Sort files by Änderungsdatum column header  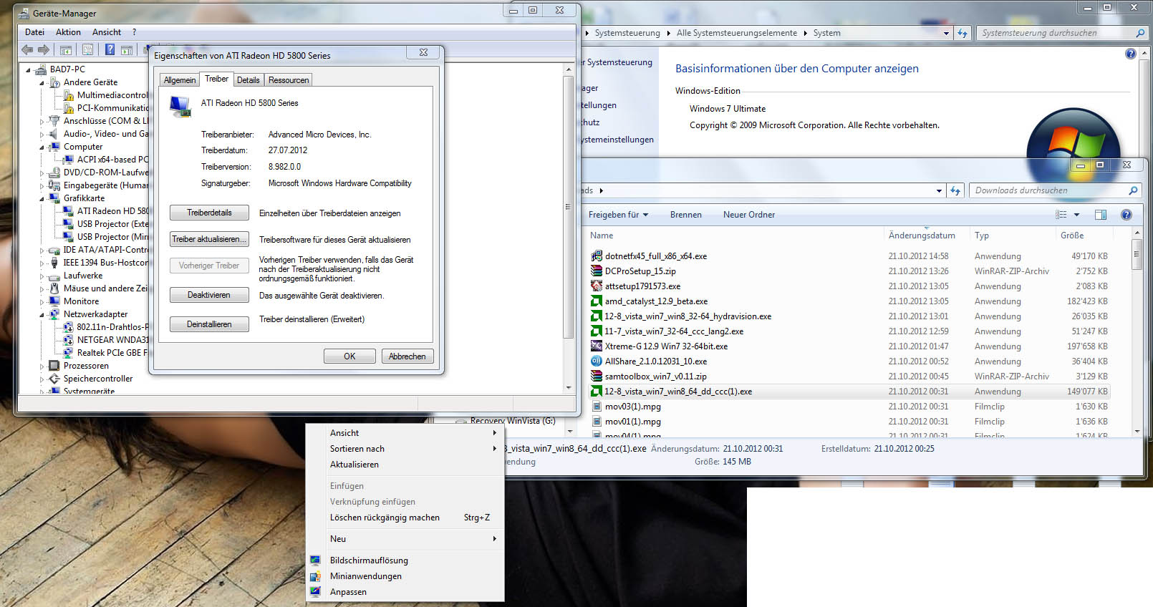(x=927, y=235)
